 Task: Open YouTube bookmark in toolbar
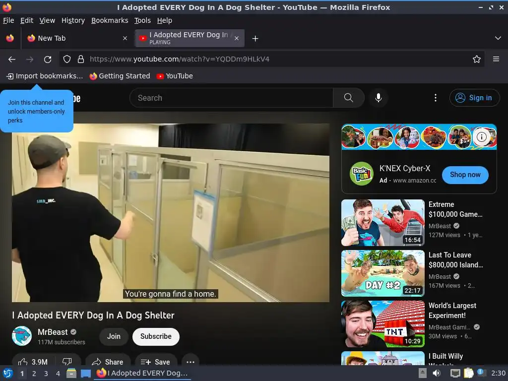175,76
